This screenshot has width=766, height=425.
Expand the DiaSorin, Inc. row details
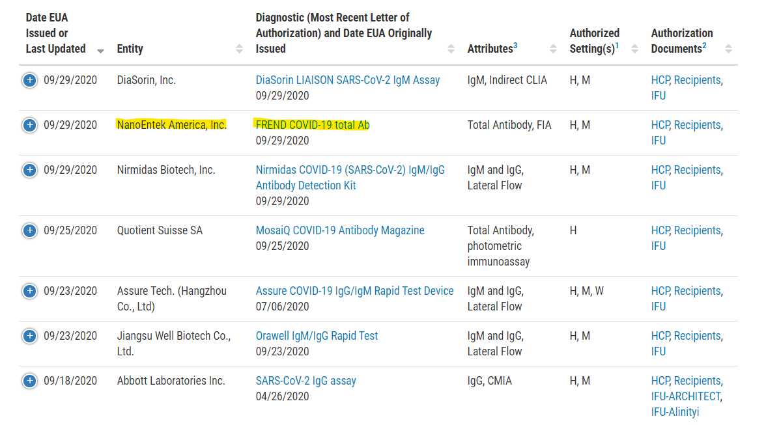[29, 80]
